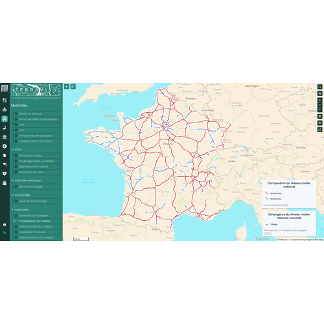Zoom in with the plus button
324x324 pixels.
pyautogui.click(x=319, y=100)
